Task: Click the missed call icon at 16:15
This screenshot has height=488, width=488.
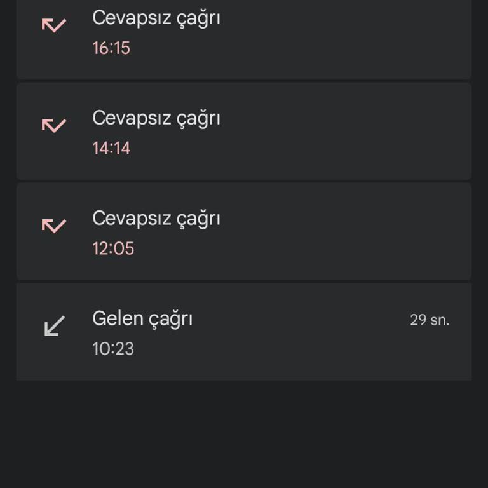Action: click(54, 25)
